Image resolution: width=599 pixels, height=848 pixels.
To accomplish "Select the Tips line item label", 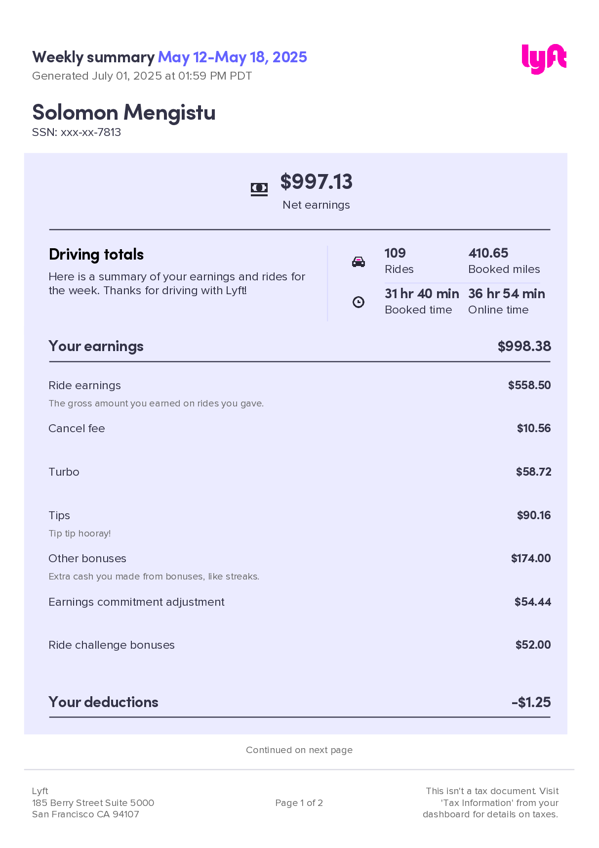I will (59, 515).
